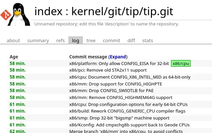Open the commit tab
The width and height of the screenshot is (212, 133).
click(112, 41)
